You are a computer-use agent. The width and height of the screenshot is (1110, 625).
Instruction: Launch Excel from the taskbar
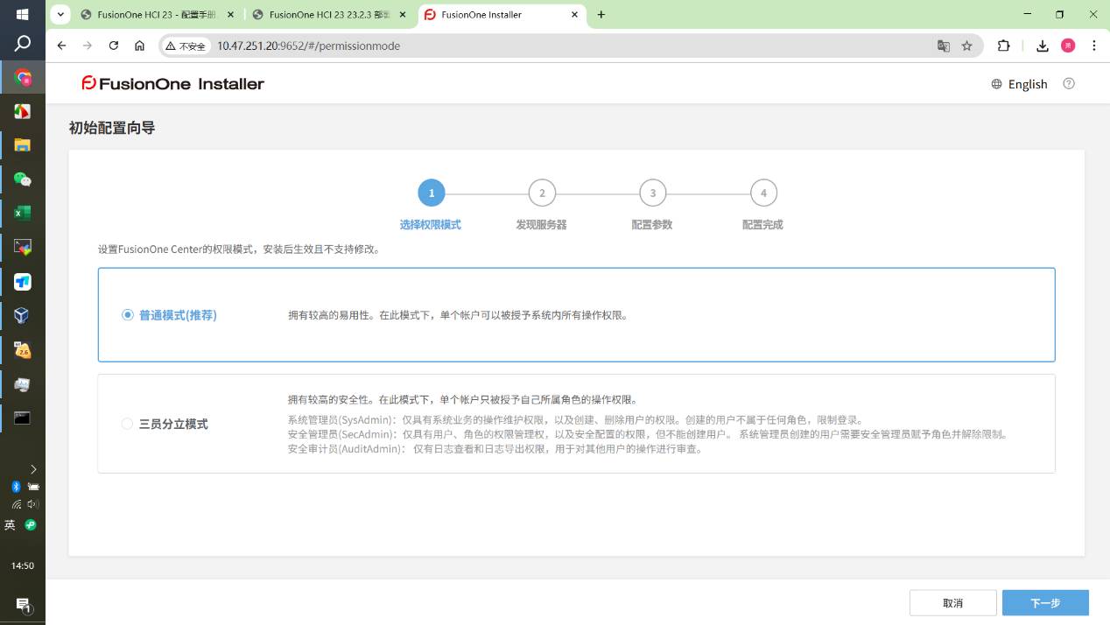click(23, 214)
